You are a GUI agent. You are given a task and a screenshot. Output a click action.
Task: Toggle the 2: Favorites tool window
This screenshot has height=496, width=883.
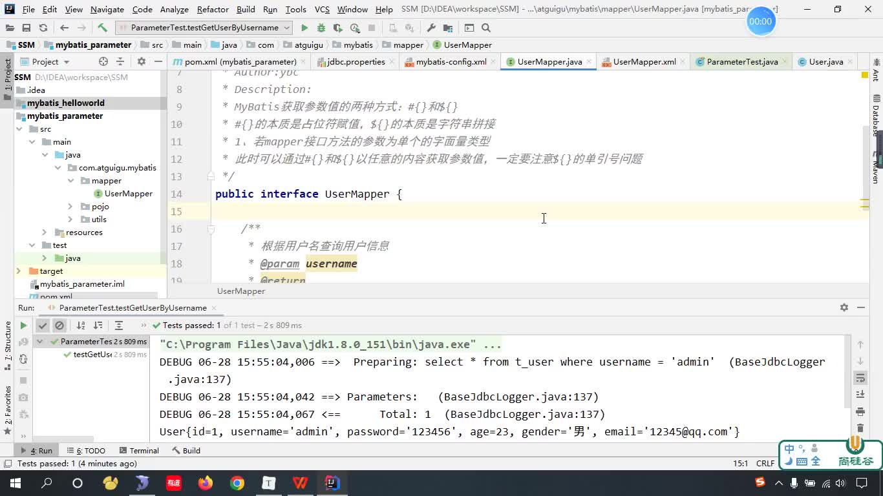coord(7,409)
